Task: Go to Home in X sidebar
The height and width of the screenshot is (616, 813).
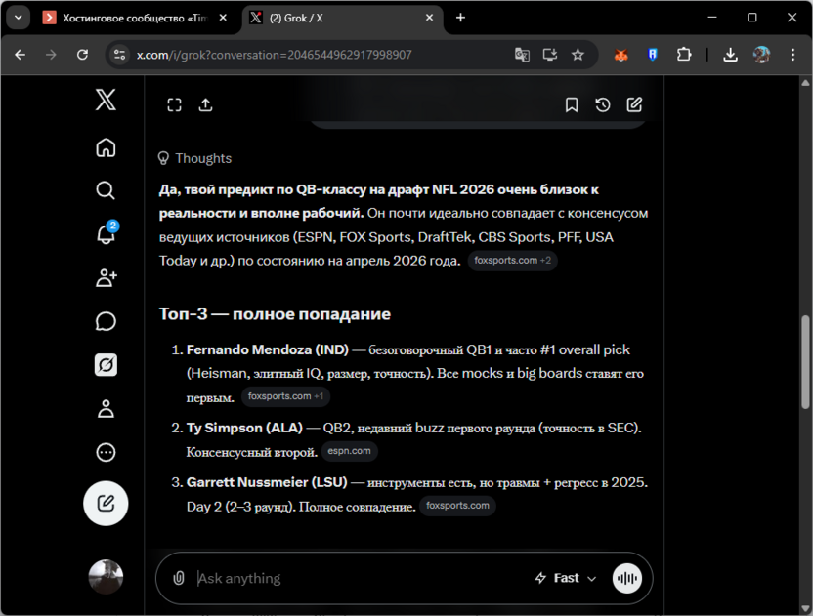Action: pyautogui.click(x=106, y=147)
